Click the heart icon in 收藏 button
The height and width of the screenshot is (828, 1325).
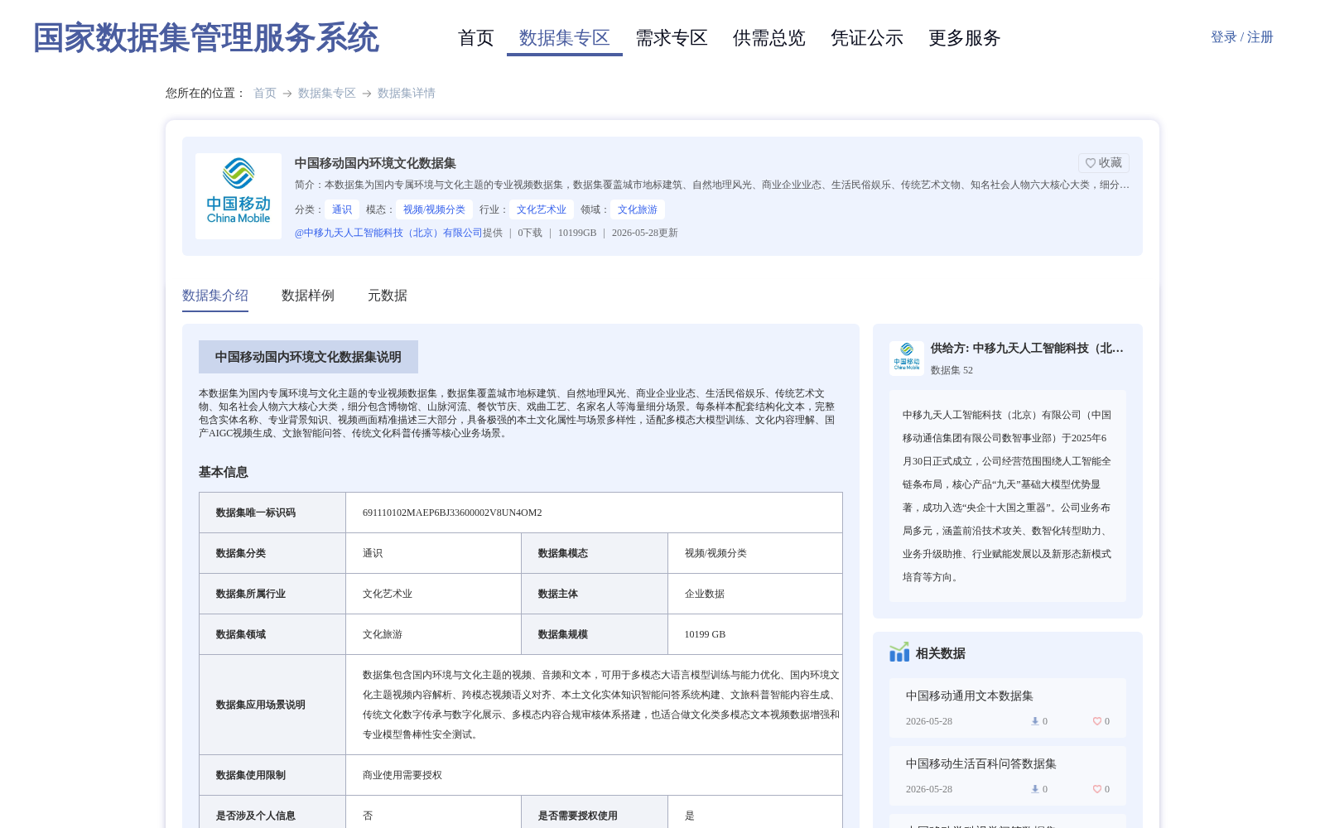tap(1091, 163)
